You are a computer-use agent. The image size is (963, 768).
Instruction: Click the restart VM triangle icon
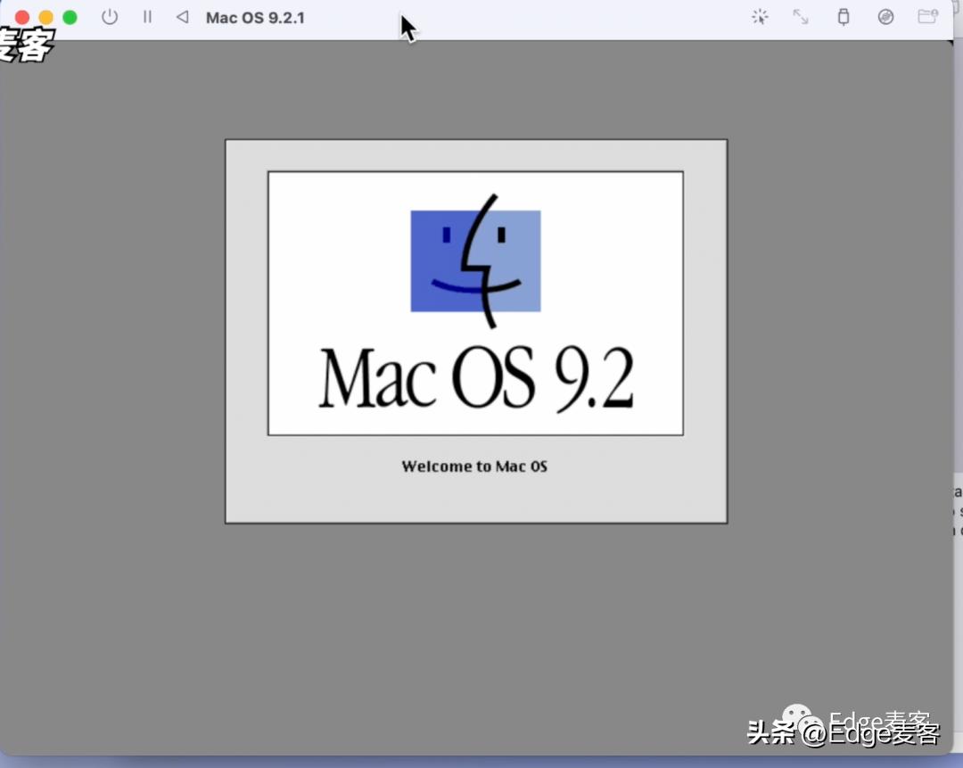181,17
